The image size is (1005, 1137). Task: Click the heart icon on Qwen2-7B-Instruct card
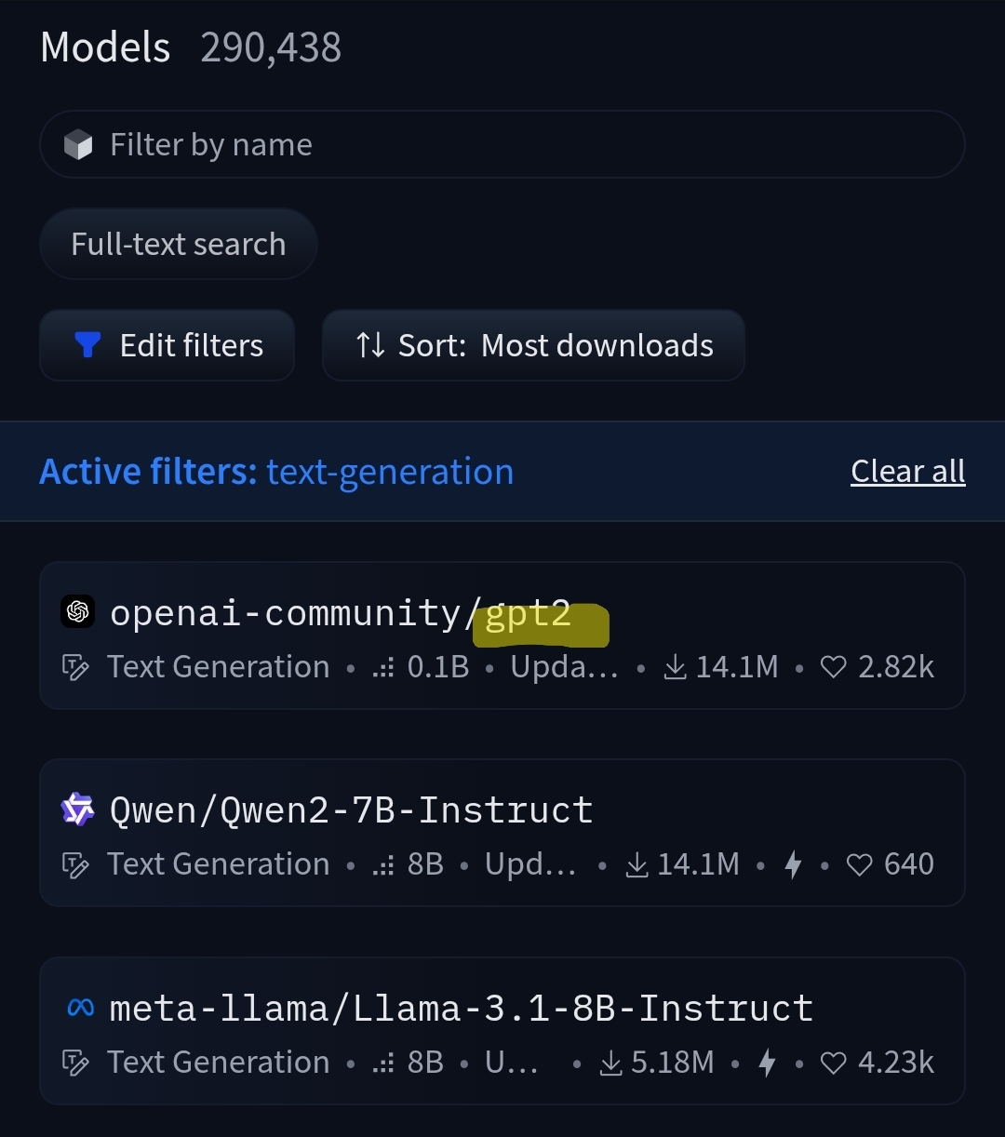click(860, 864)
